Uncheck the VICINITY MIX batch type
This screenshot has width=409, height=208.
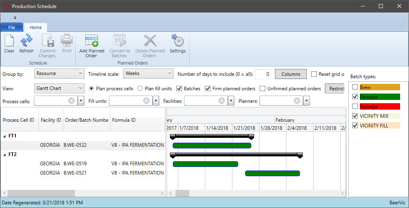click(x=355, y=116)
